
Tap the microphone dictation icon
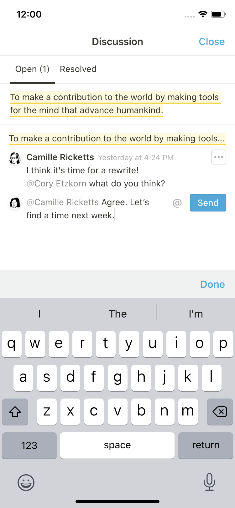click(x=209, y=482)
